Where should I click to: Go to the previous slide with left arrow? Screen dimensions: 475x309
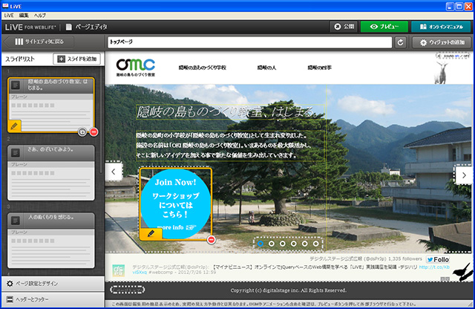[x=114, y=173]
